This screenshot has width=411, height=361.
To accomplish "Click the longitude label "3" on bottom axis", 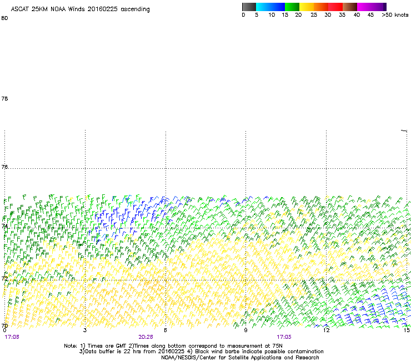I will [85, 330].
